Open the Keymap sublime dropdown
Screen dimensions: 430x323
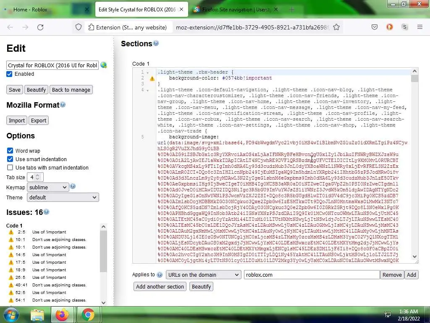tap(48, 187)
